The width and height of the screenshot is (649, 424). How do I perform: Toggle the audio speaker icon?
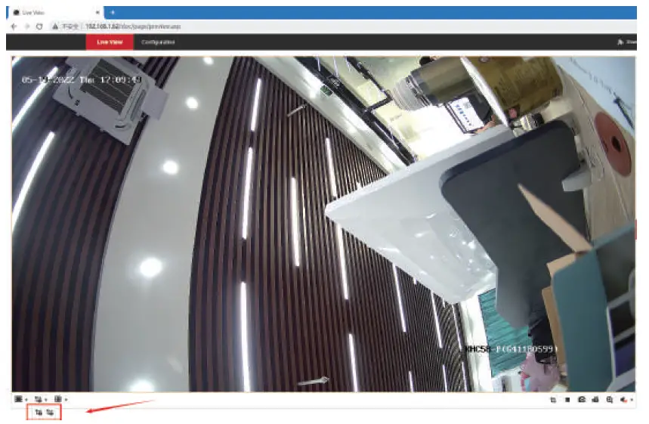pos(623,400)
